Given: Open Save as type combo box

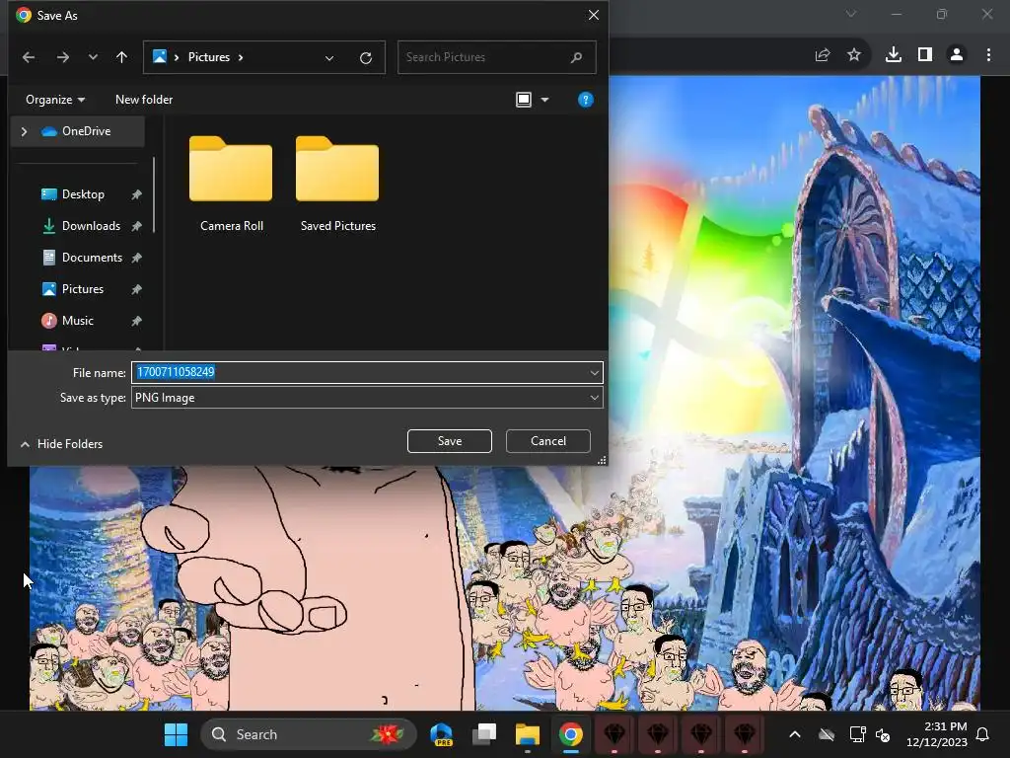Looking at the screenshot, I should (367, 398).
